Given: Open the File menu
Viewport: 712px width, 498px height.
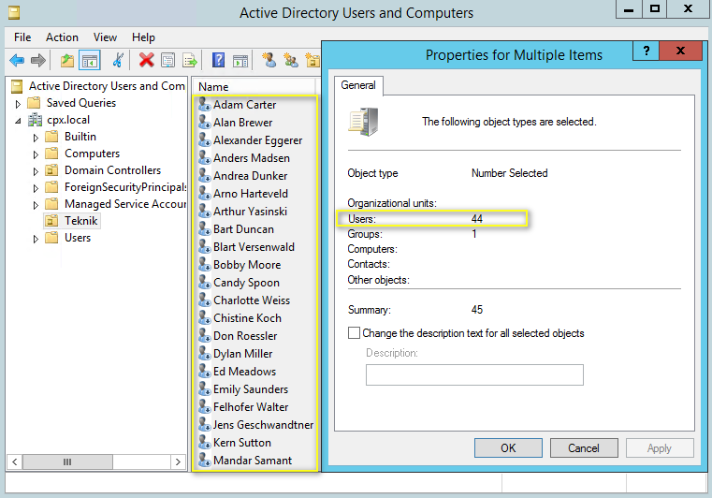Looking at the screenshot, I should click(x=22, y=37).
